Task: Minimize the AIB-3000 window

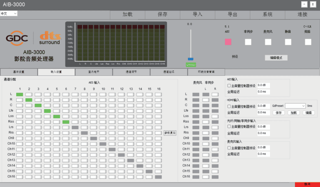Action: tap(304, 4)
